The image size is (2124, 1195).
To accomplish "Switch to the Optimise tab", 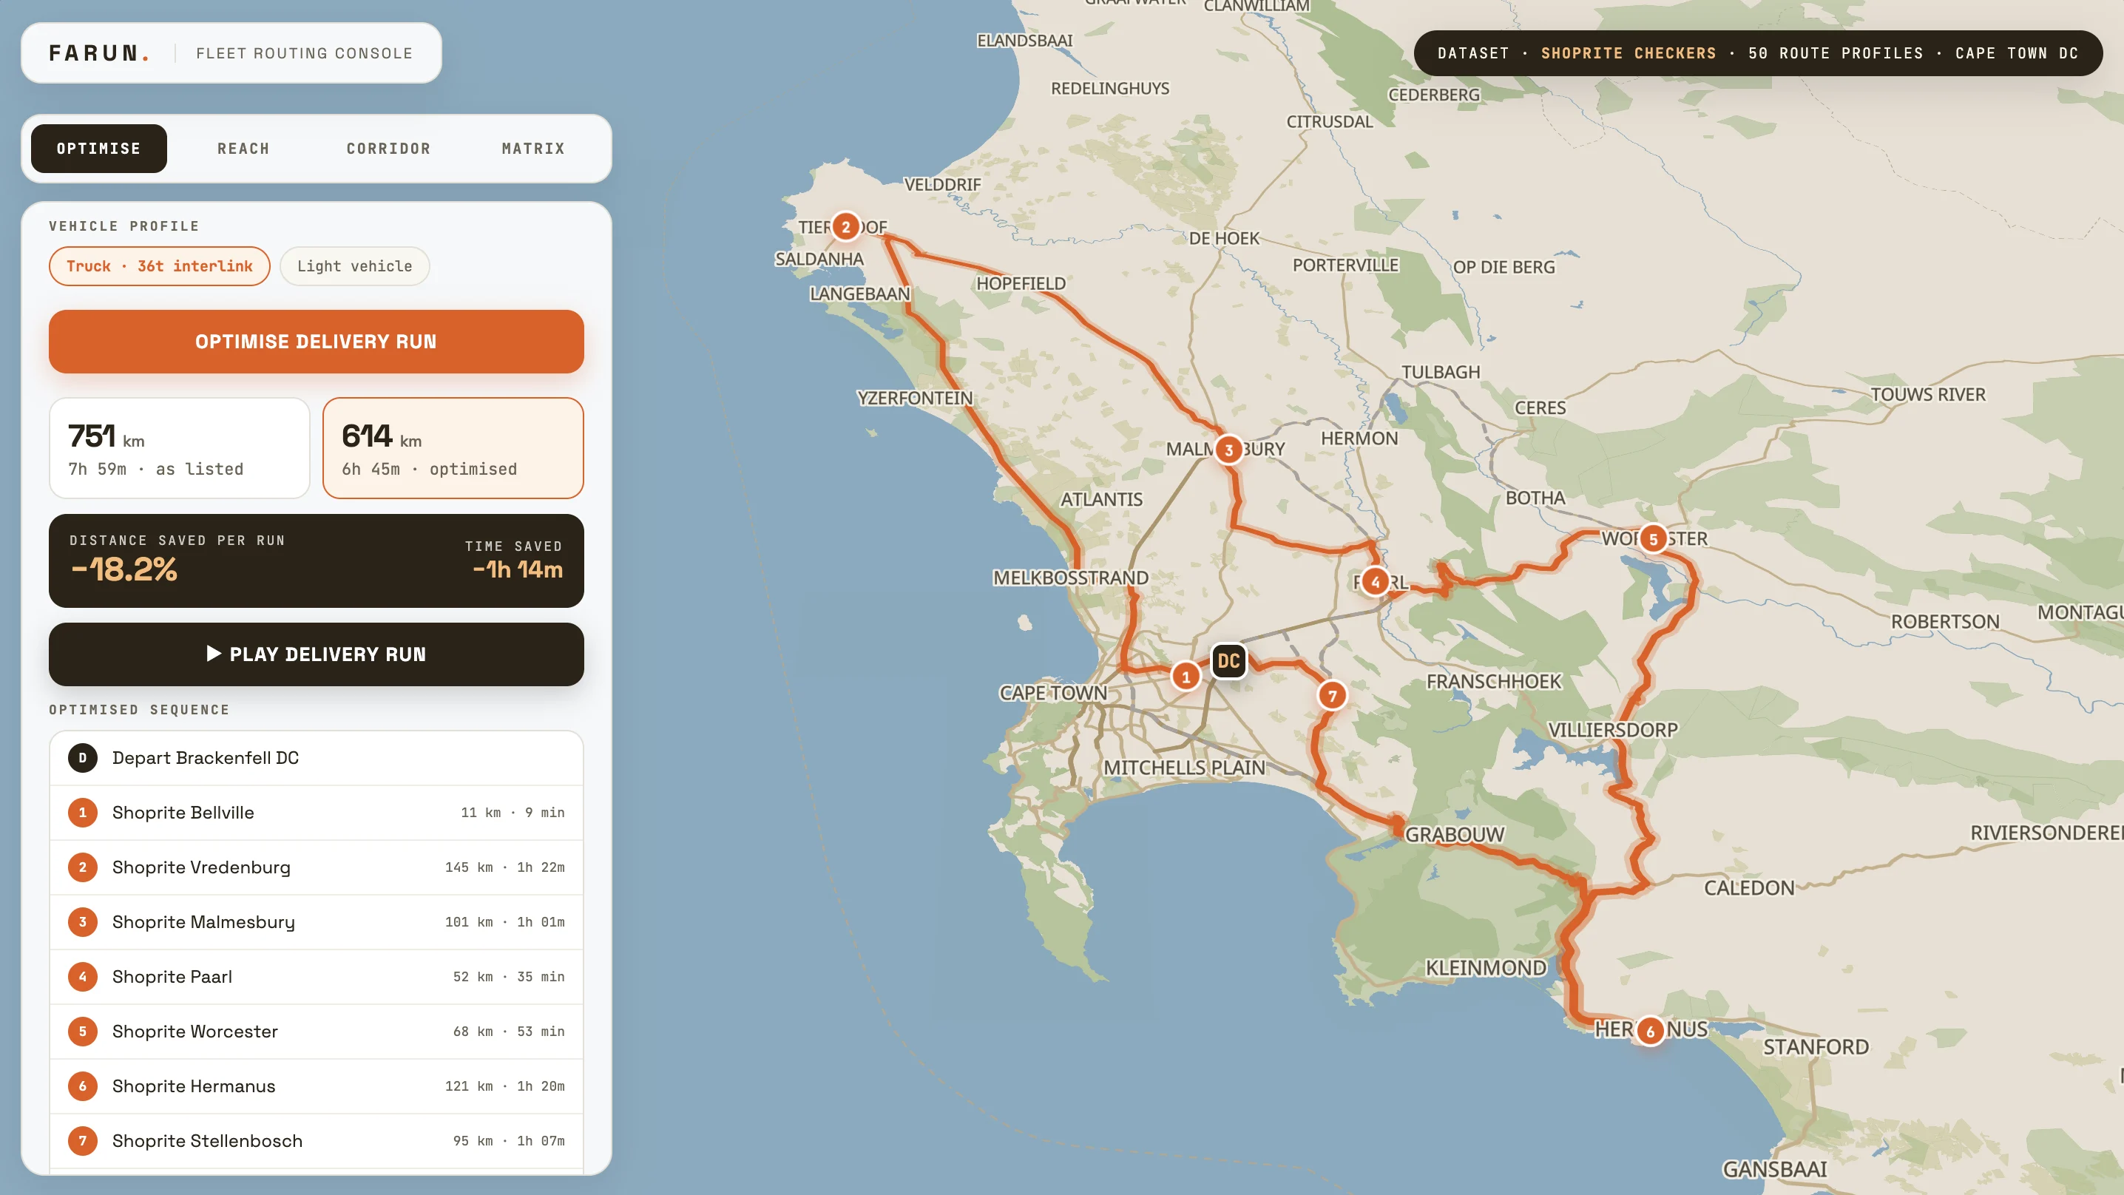I will tap(99, 149).
